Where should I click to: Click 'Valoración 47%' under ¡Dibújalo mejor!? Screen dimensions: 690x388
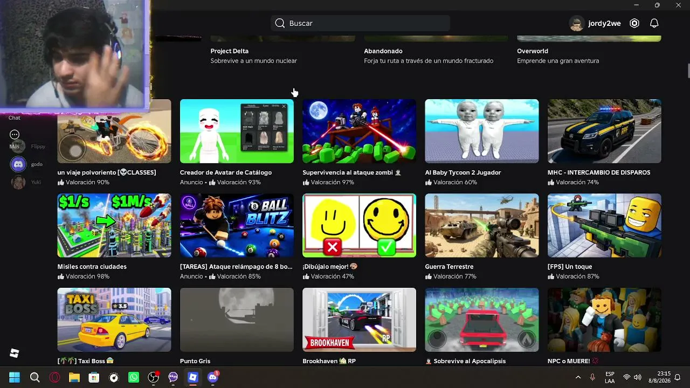(333, 276)
